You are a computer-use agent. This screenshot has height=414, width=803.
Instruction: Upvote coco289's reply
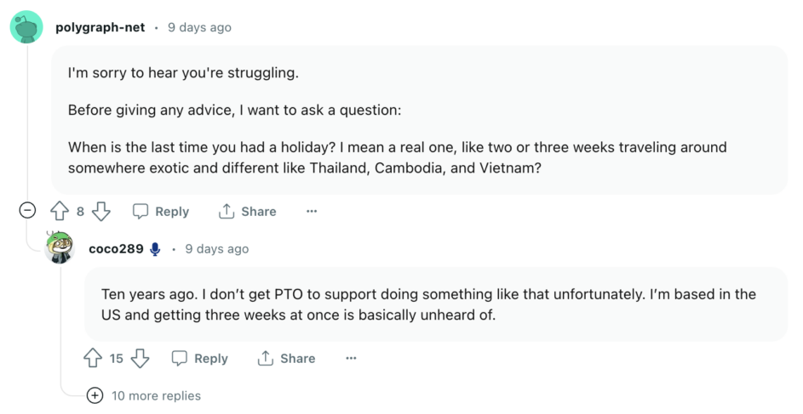click(x=93, y=358)
